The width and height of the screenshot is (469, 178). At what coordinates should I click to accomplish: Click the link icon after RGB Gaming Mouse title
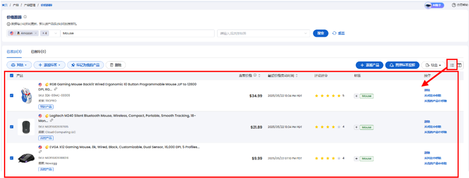pyautogui.click(x=56, y=89)
